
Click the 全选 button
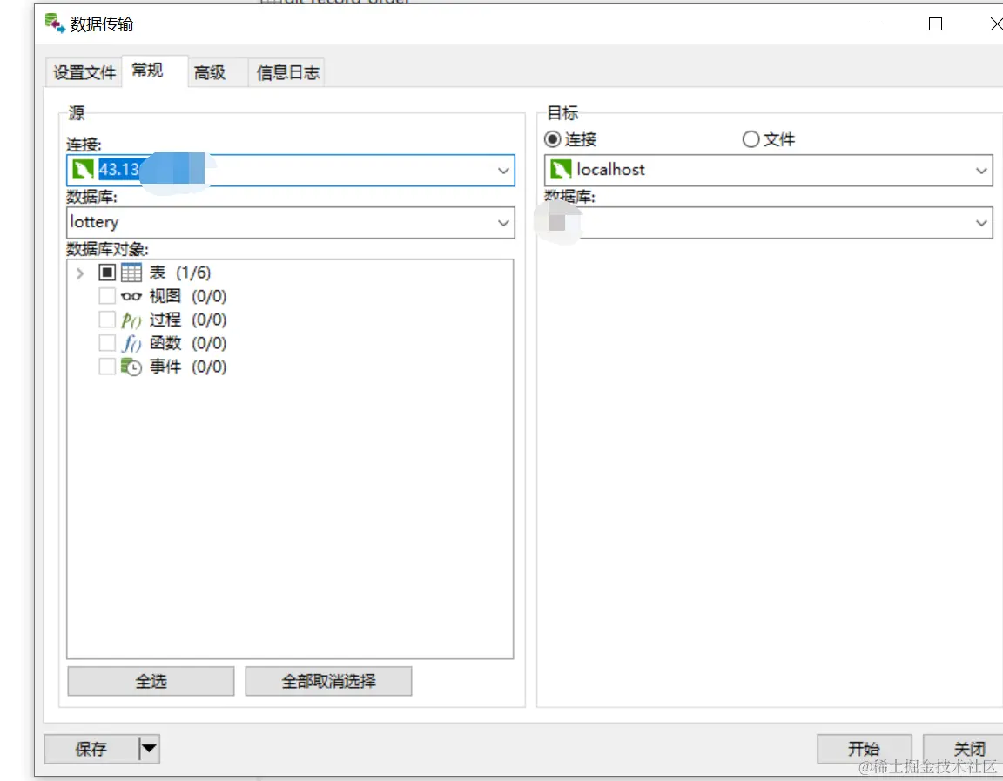coord(151,681)
